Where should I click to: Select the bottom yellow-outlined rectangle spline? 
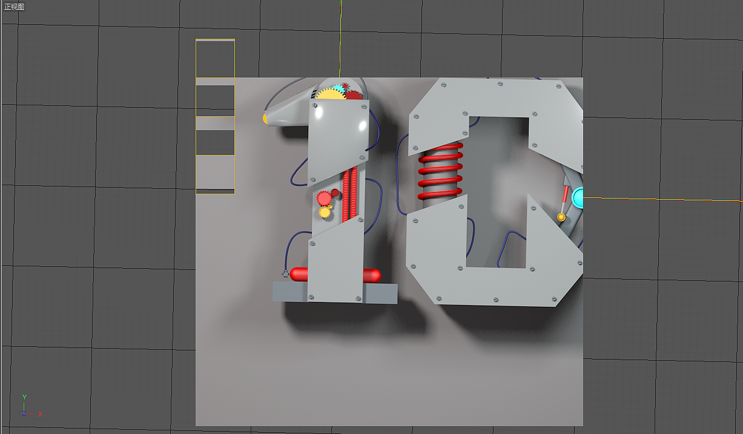215,176
